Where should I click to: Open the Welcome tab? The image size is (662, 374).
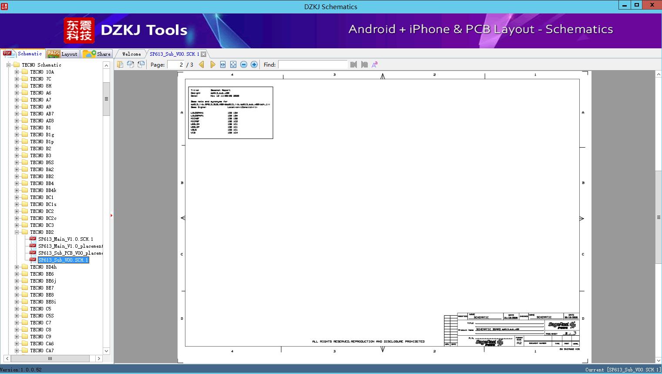point(131,54)
